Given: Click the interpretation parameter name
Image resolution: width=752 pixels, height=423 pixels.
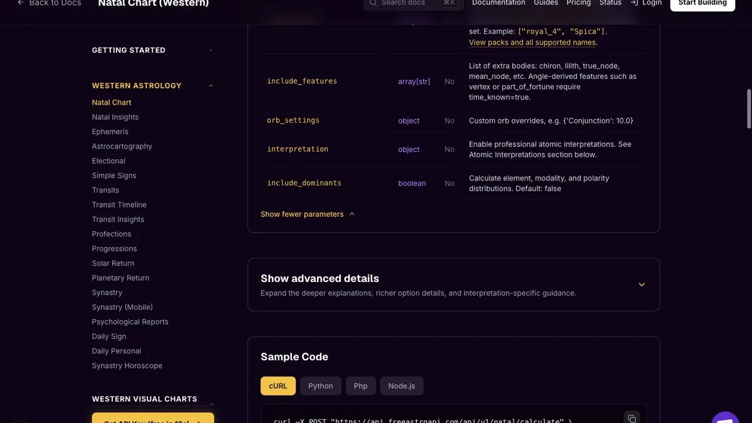Looking at the screenshot, I should [x=298, y=149].
